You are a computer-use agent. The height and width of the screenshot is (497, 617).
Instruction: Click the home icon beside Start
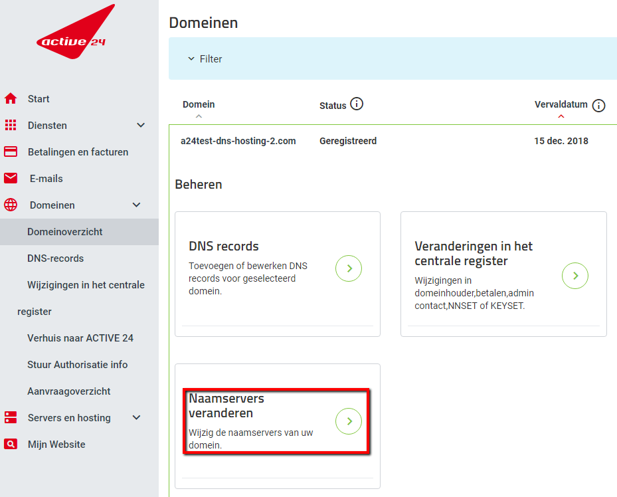(x=11, y=98)
